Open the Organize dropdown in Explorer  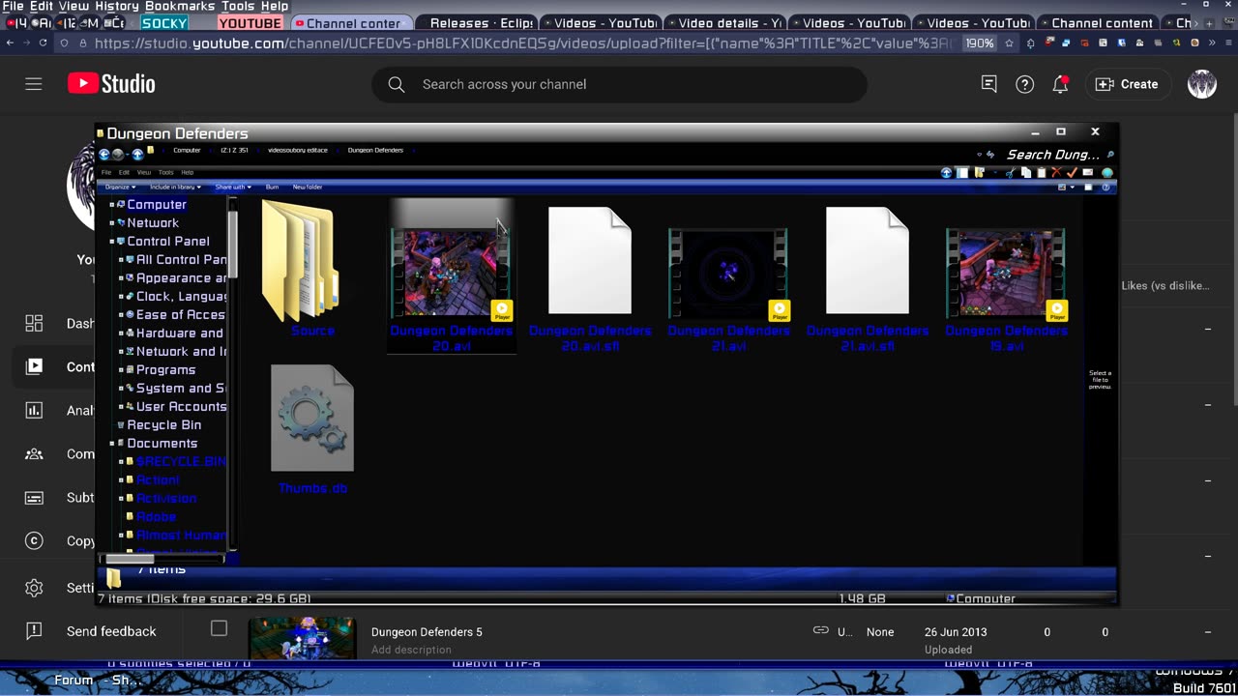[x=119, y=187]
